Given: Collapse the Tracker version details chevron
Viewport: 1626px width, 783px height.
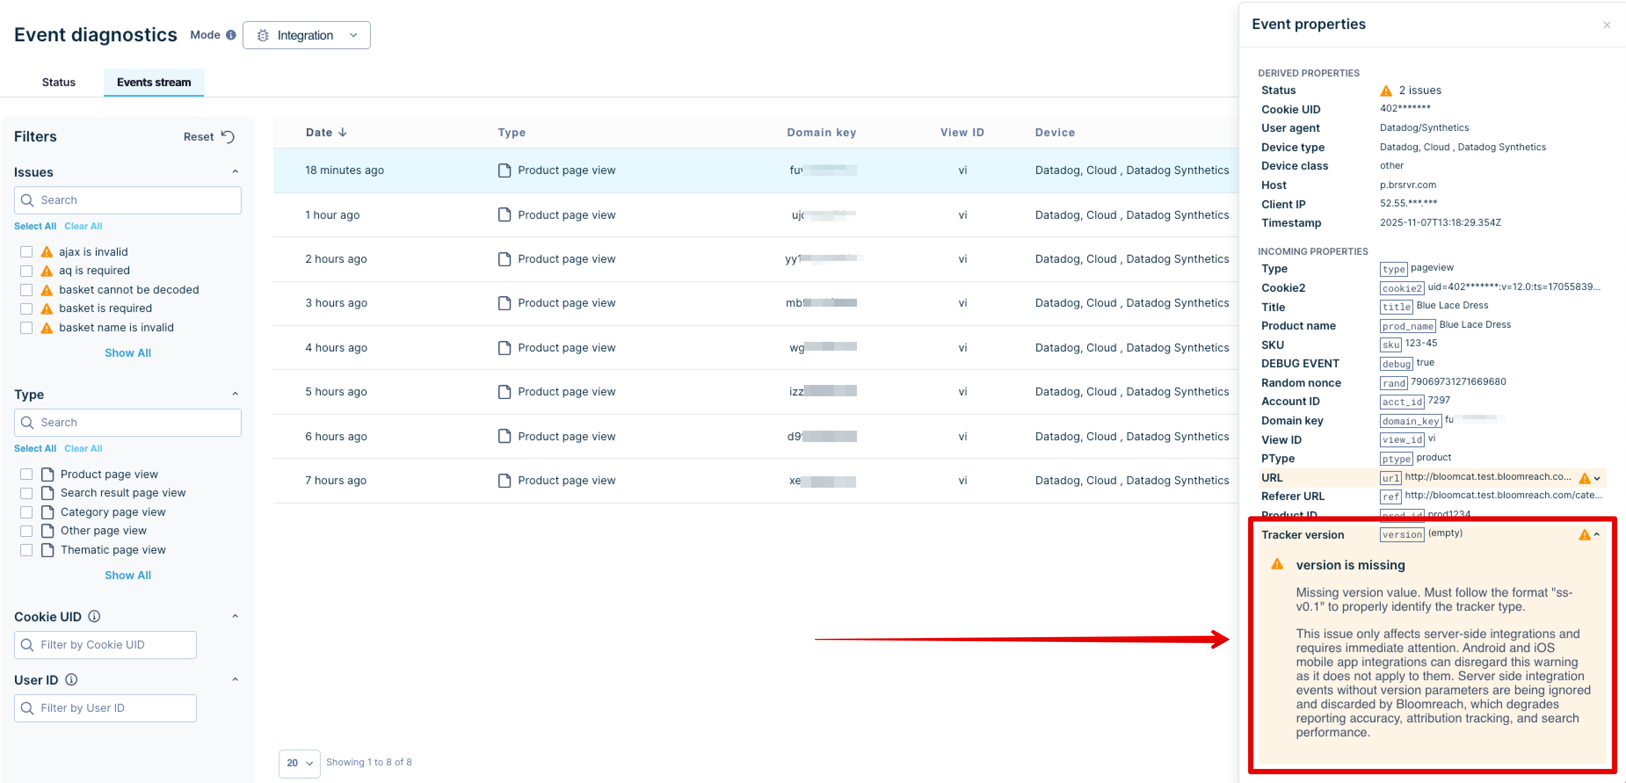Looking at the screenshot, I should tap(1597, 535).
